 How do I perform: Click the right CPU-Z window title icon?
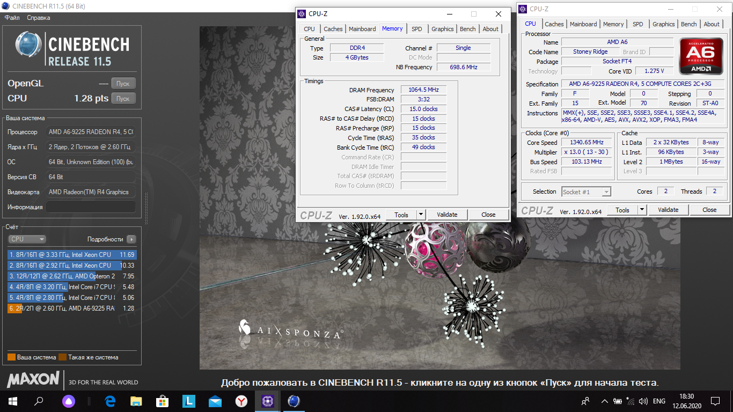(x=523, y=9)
